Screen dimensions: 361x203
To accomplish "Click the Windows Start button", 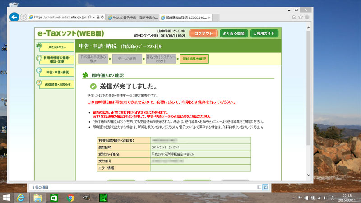I will pyautogui.click(x=6, y=197).
